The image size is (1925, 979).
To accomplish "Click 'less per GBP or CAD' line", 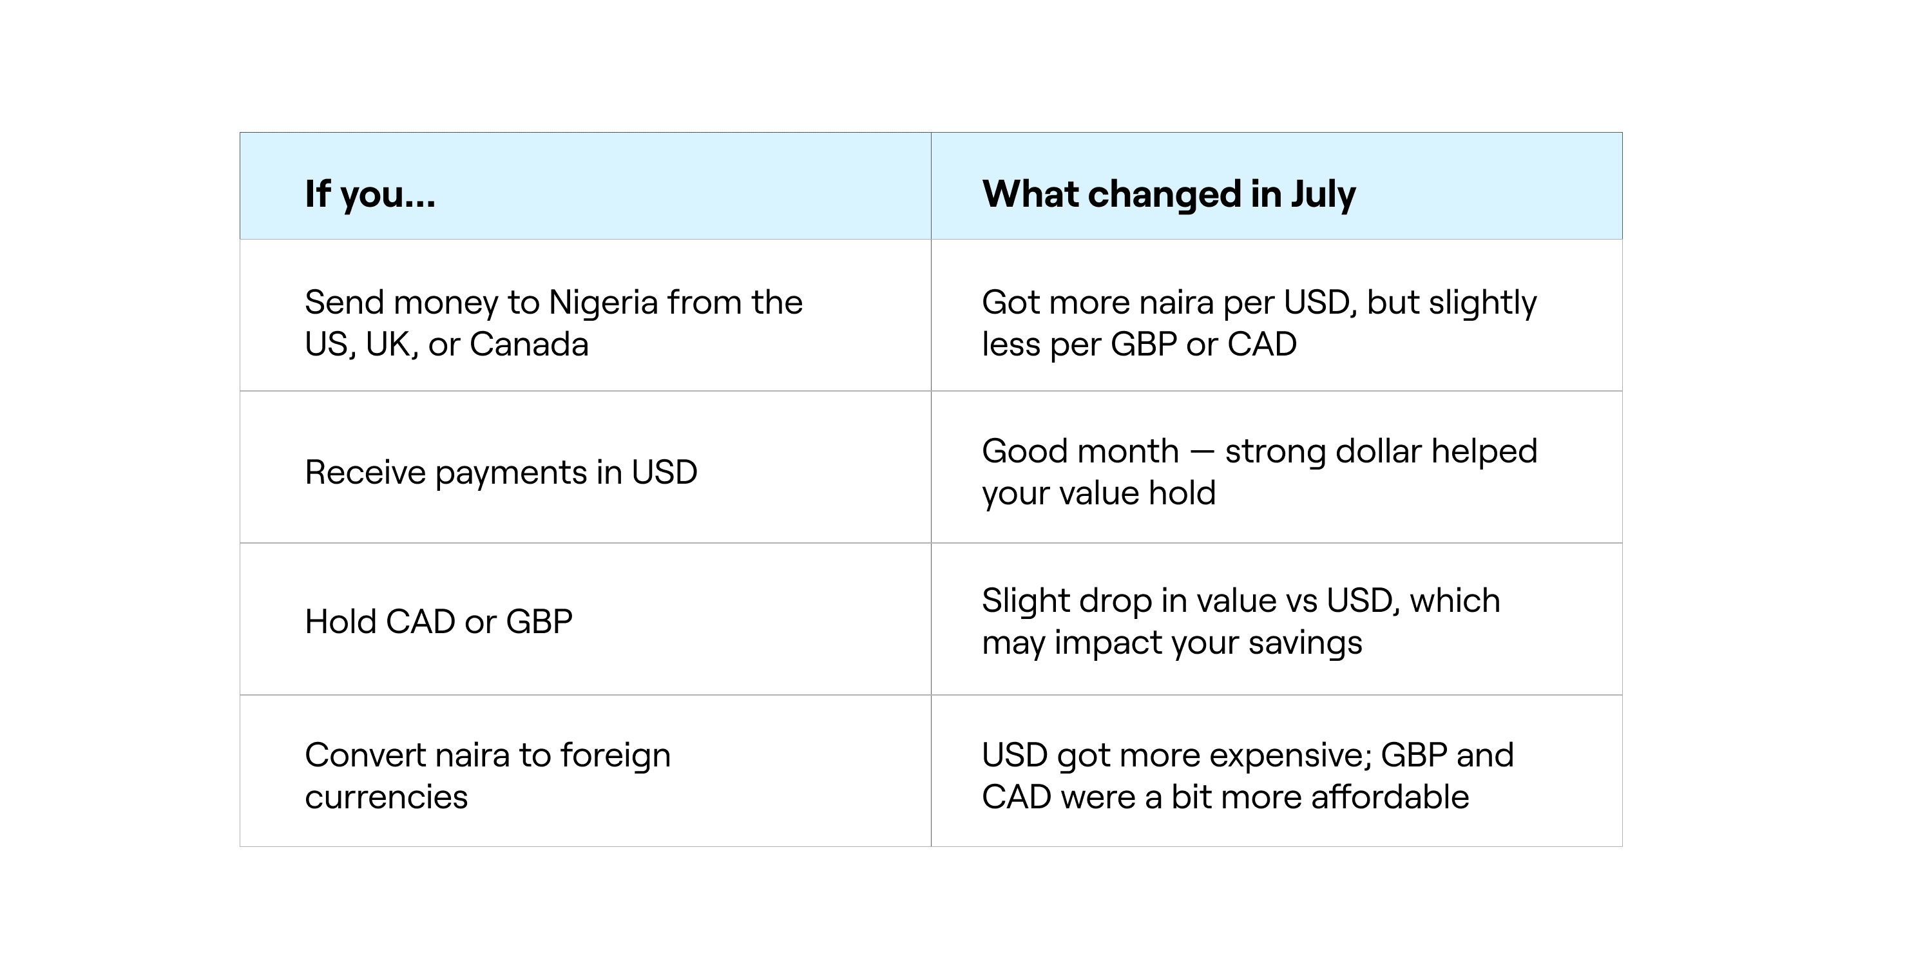I will pos(1139,345).
